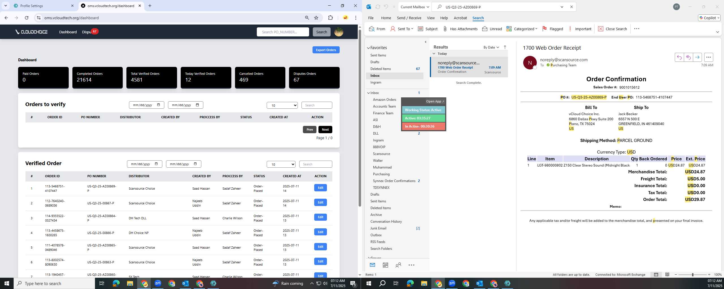The width and height of the screenshot is (724, 289).
Task: Open Orders to verify page size dropdown
Action: [x=282, y=105]
